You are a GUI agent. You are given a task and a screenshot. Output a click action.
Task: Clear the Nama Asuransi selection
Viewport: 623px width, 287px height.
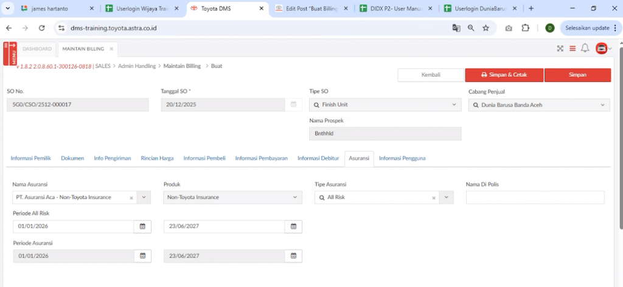131,198
